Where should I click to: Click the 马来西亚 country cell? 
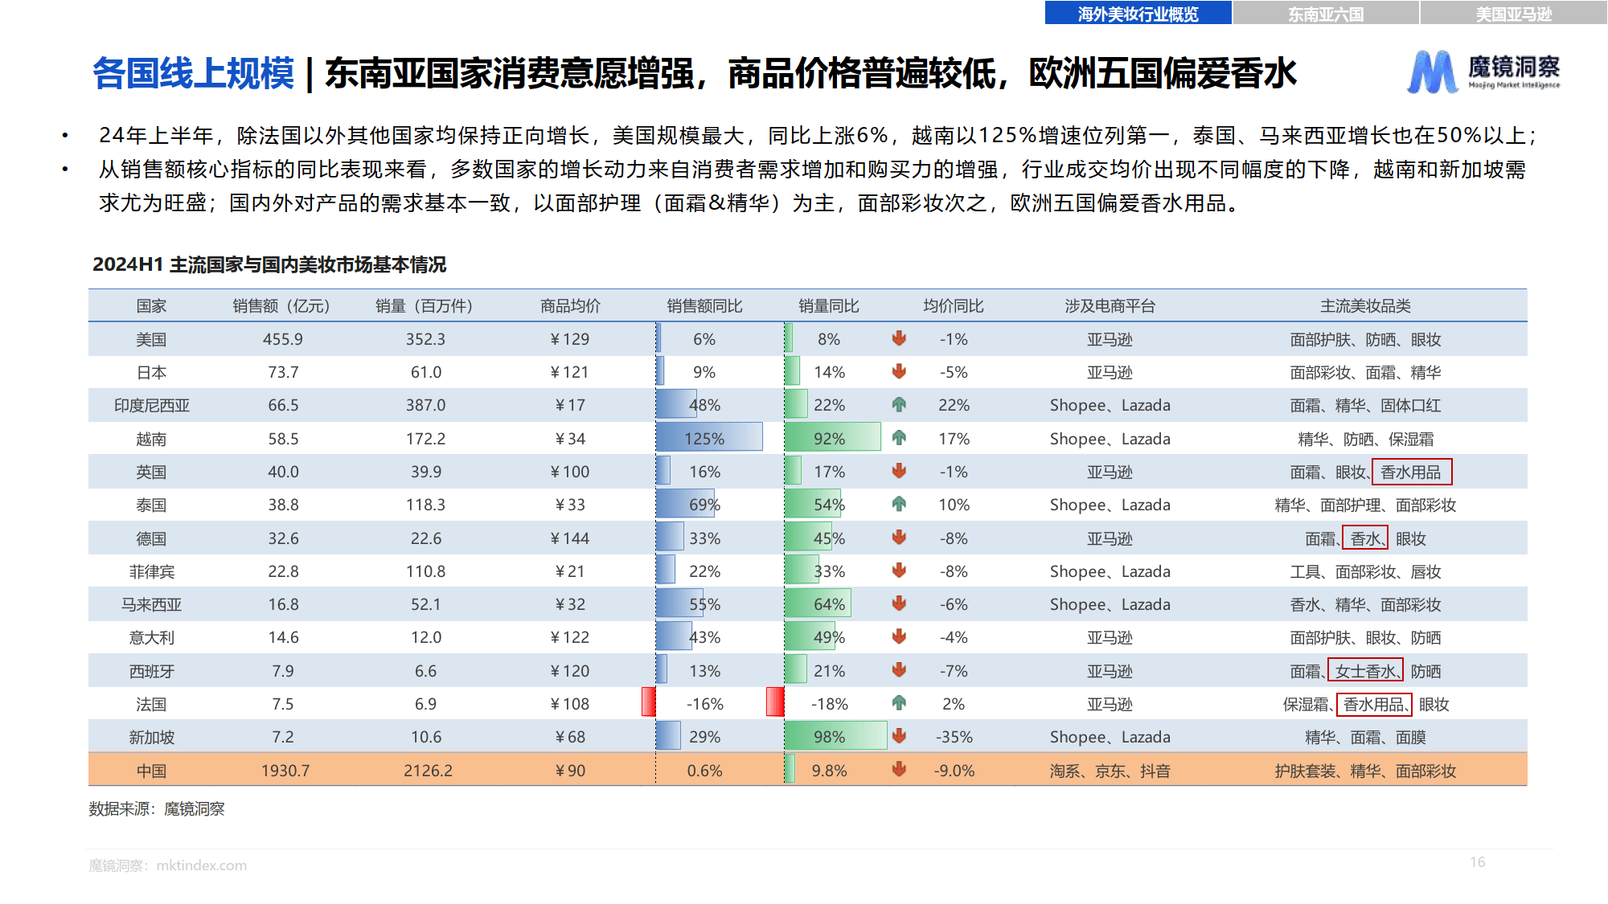(x=151, y=604)
